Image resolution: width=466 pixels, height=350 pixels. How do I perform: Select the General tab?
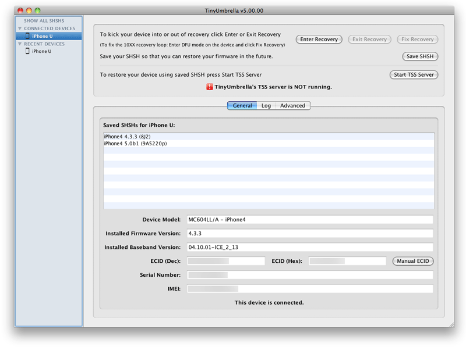pyautogui.click(x=242, y=105)
